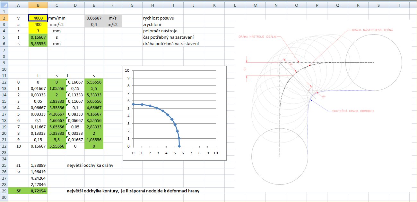
Task: Select column header E
Action: coord(94,5)
